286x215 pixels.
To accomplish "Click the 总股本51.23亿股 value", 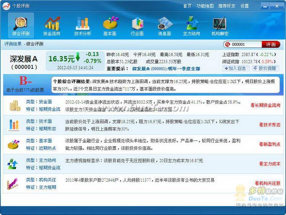I will pyautogui.click(x=122, y=62).
